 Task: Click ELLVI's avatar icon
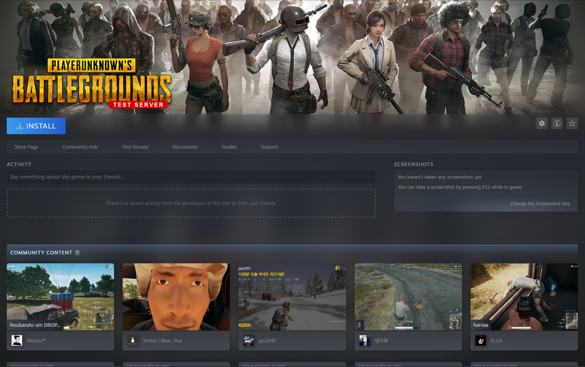pyautogui.click(x=480, y=340)
